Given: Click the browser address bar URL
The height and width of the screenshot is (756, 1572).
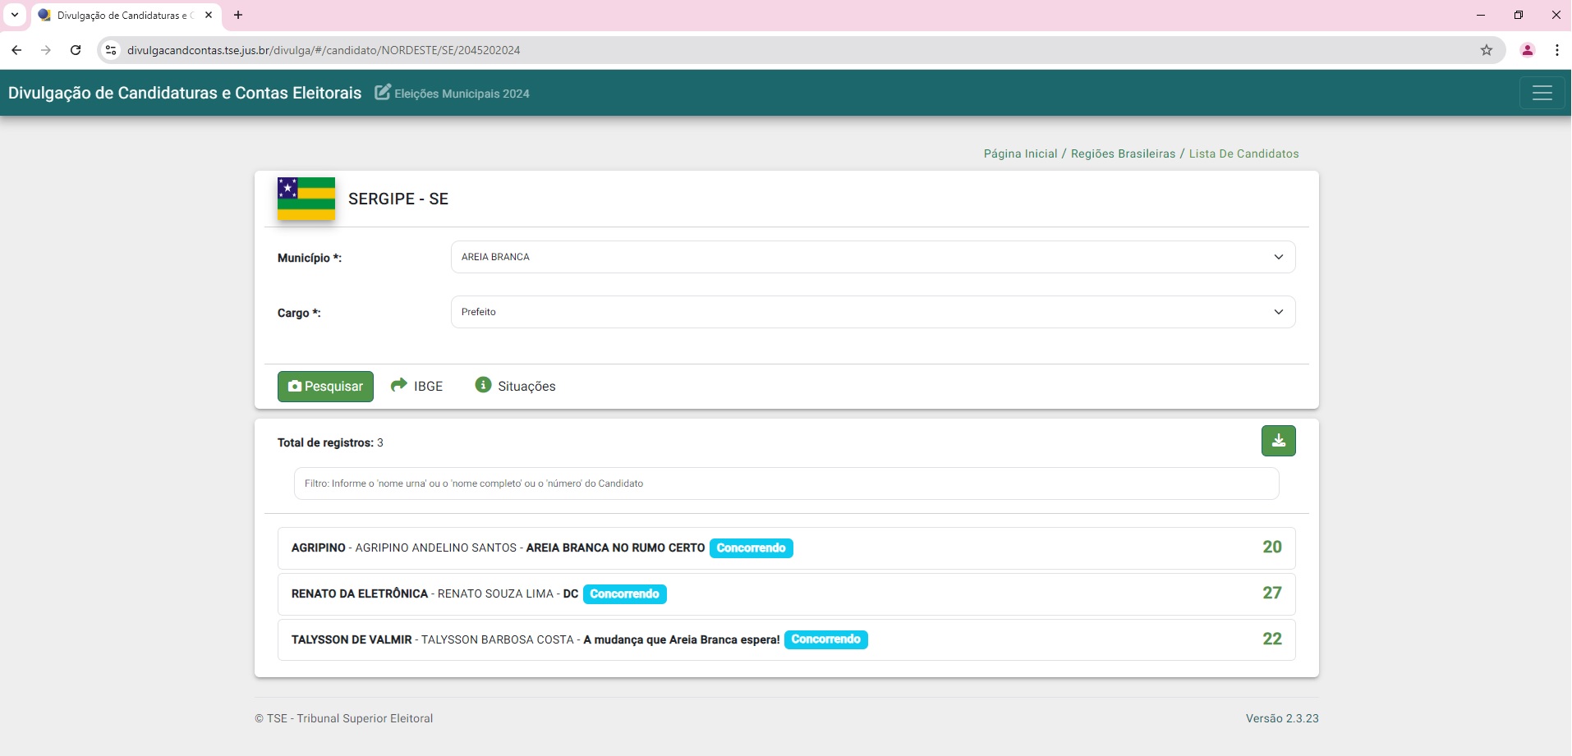Looking at the screenshot, I should 324,50.
